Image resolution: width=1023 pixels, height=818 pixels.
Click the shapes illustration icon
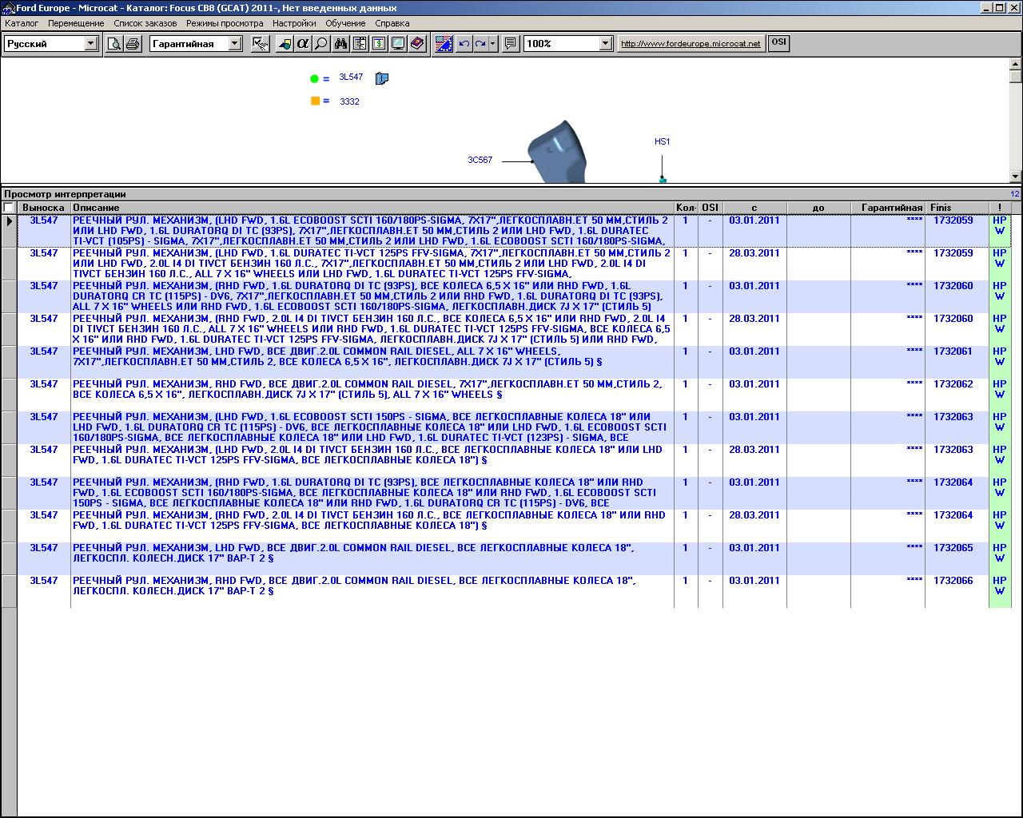point(284,44)
